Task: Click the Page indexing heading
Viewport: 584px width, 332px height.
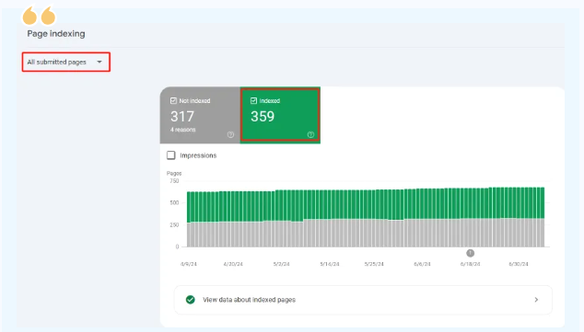Action: coord(56,33)
